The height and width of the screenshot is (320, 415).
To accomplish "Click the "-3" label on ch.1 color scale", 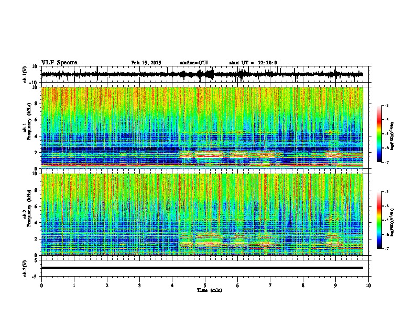I will (386, 105).
